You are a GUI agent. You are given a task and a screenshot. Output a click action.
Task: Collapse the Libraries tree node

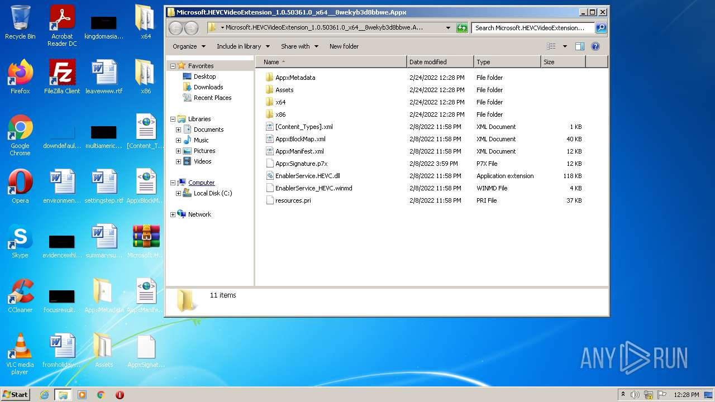pos(173,119)
